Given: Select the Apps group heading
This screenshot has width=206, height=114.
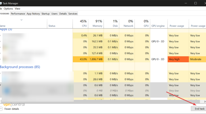Looking at the screenshot, I should pos(6,29).
